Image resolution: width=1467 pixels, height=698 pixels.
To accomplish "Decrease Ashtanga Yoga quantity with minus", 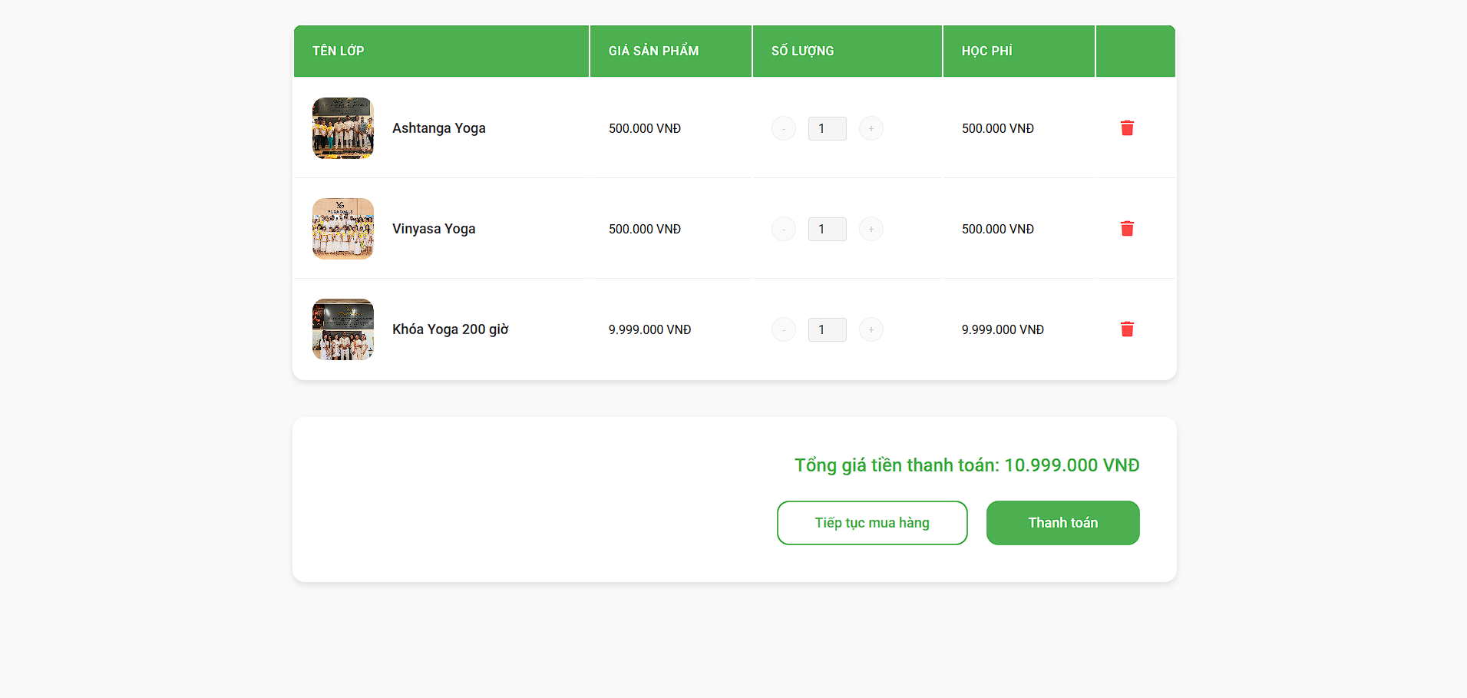I will click(783, 128).
